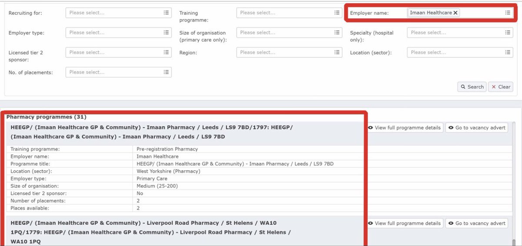View full programme details for Leeds LS9 7BD
The height and width of the screenshot is (246, 522).
pos(405,128)
